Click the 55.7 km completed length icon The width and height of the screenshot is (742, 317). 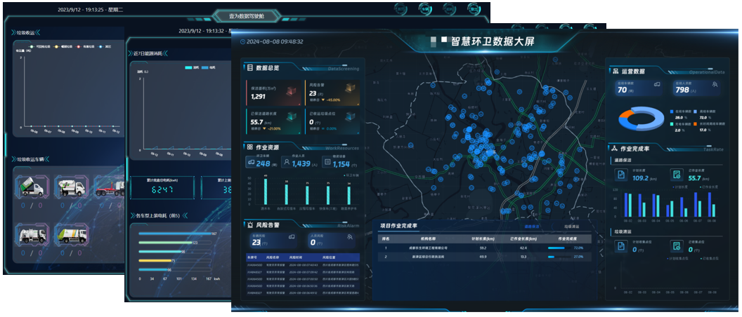[675, 175]
